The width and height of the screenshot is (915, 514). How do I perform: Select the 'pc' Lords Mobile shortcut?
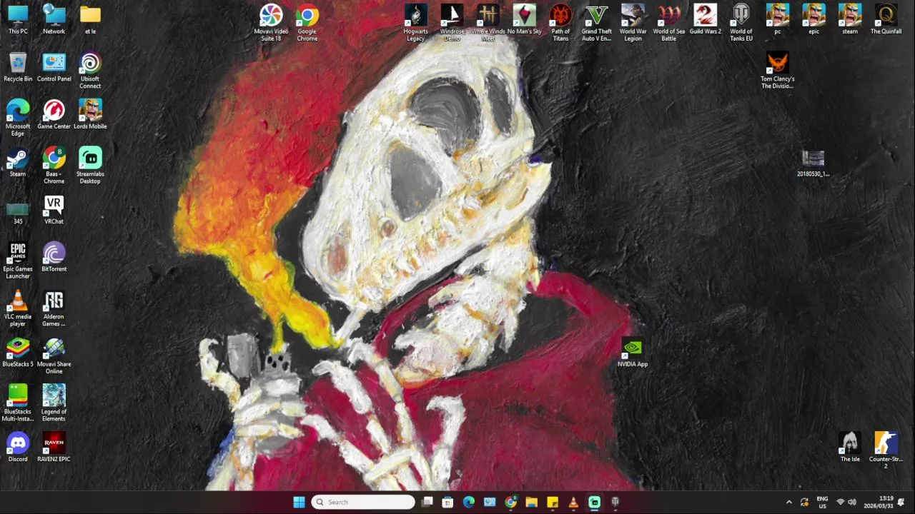click(778, 19)
